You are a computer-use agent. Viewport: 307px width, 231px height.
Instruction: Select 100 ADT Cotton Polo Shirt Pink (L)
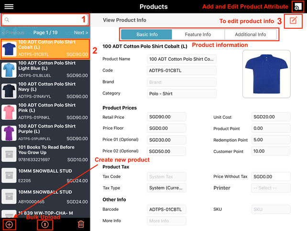[x=45, y=112]
